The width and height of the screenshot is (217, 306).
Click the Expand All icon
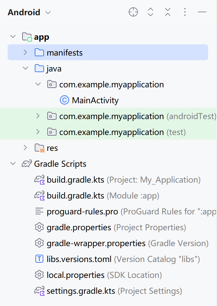coord(151,13)
